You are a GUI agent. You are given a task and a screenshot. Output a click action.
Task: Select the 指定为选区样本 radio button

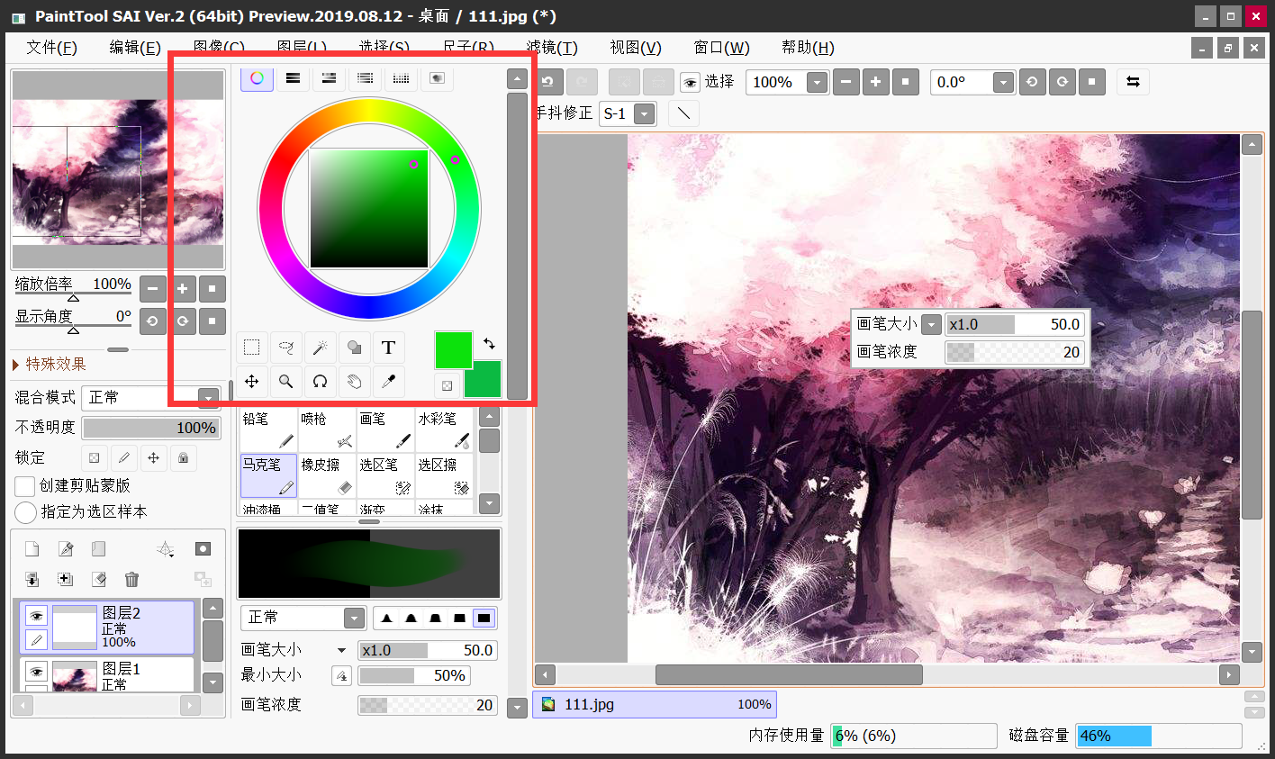click(25, 512)
